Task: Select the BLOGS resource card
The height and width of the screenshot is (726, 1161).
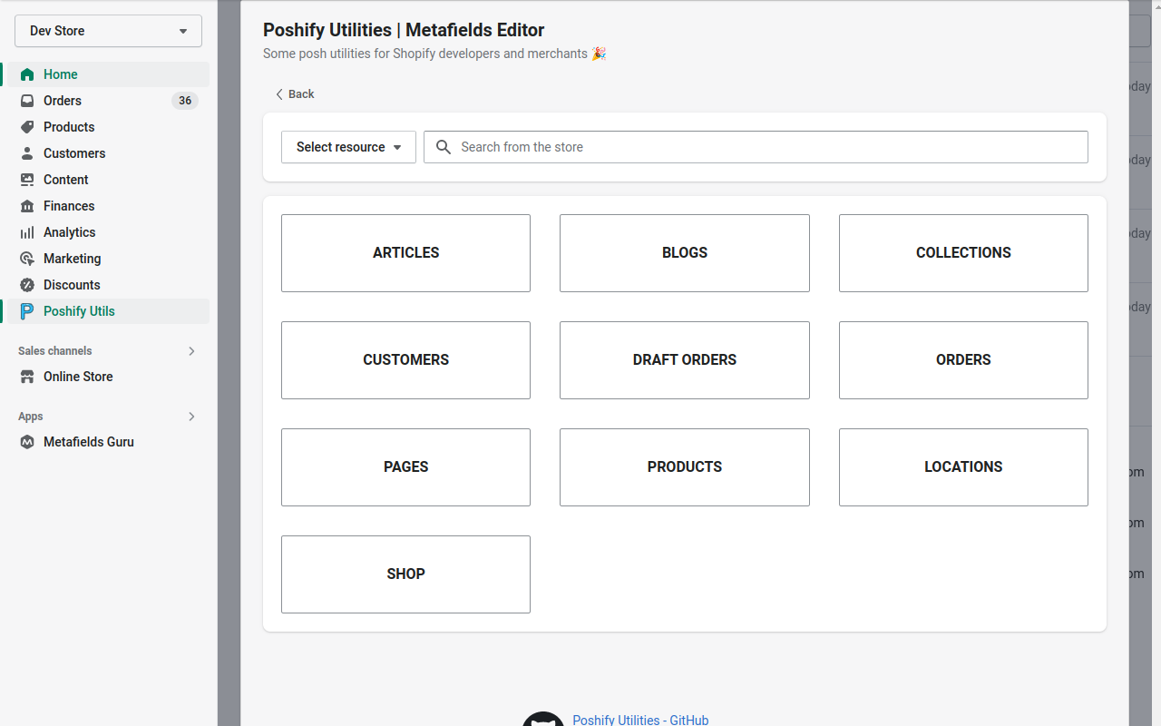Action: tap(685, 253)
